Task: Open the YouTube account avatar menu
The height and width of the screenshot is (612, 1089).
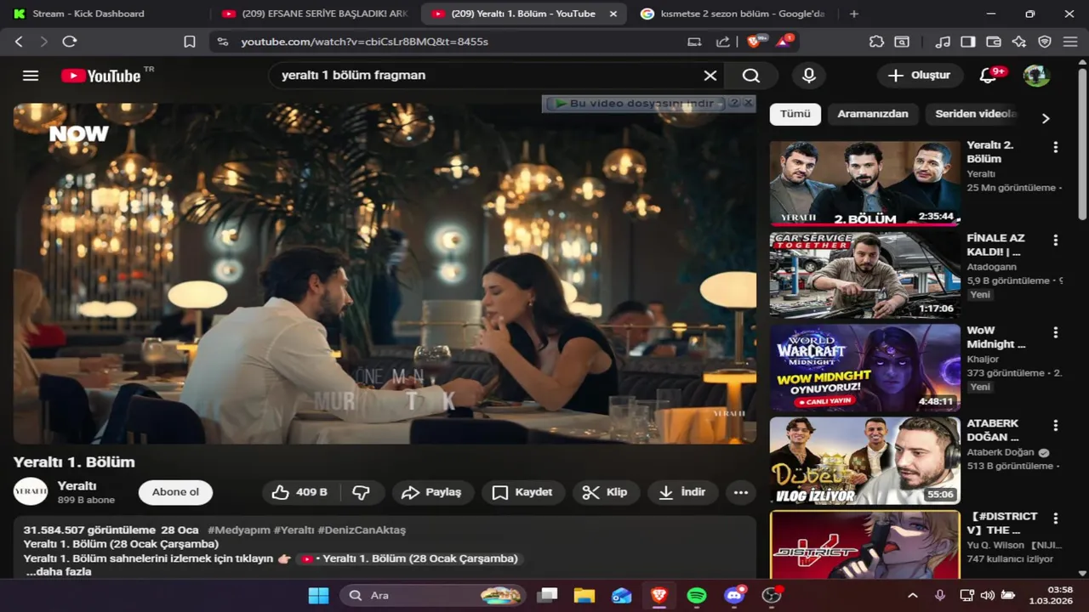Action: coord(1036,76)
